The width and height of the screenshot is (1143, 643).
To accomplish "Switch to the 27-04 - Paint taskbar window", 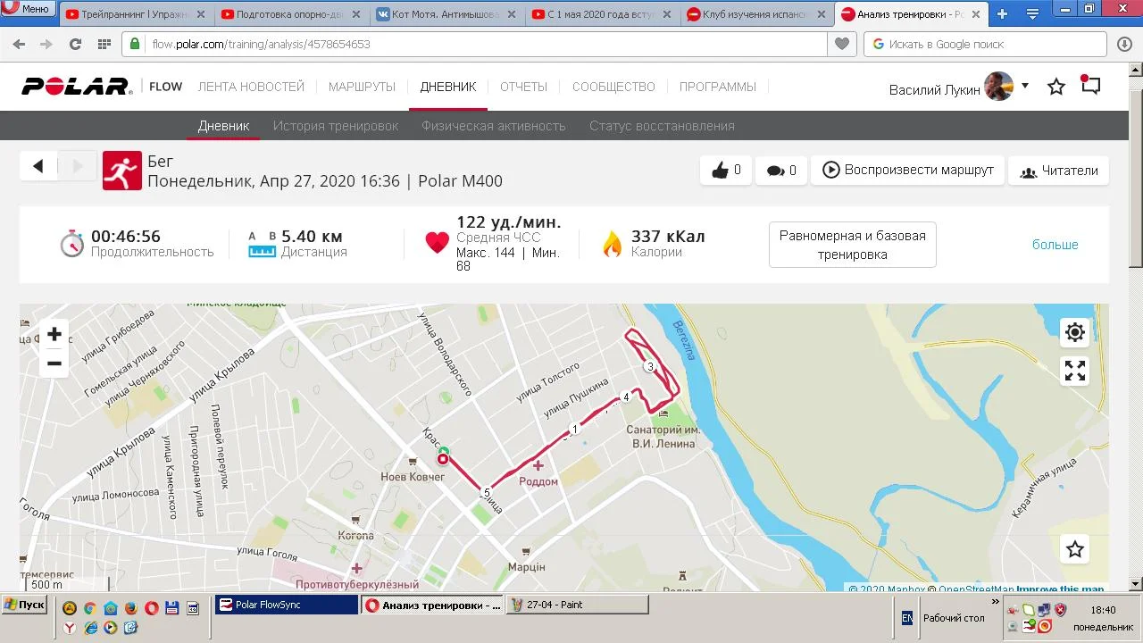I will [x=577, y=605].
